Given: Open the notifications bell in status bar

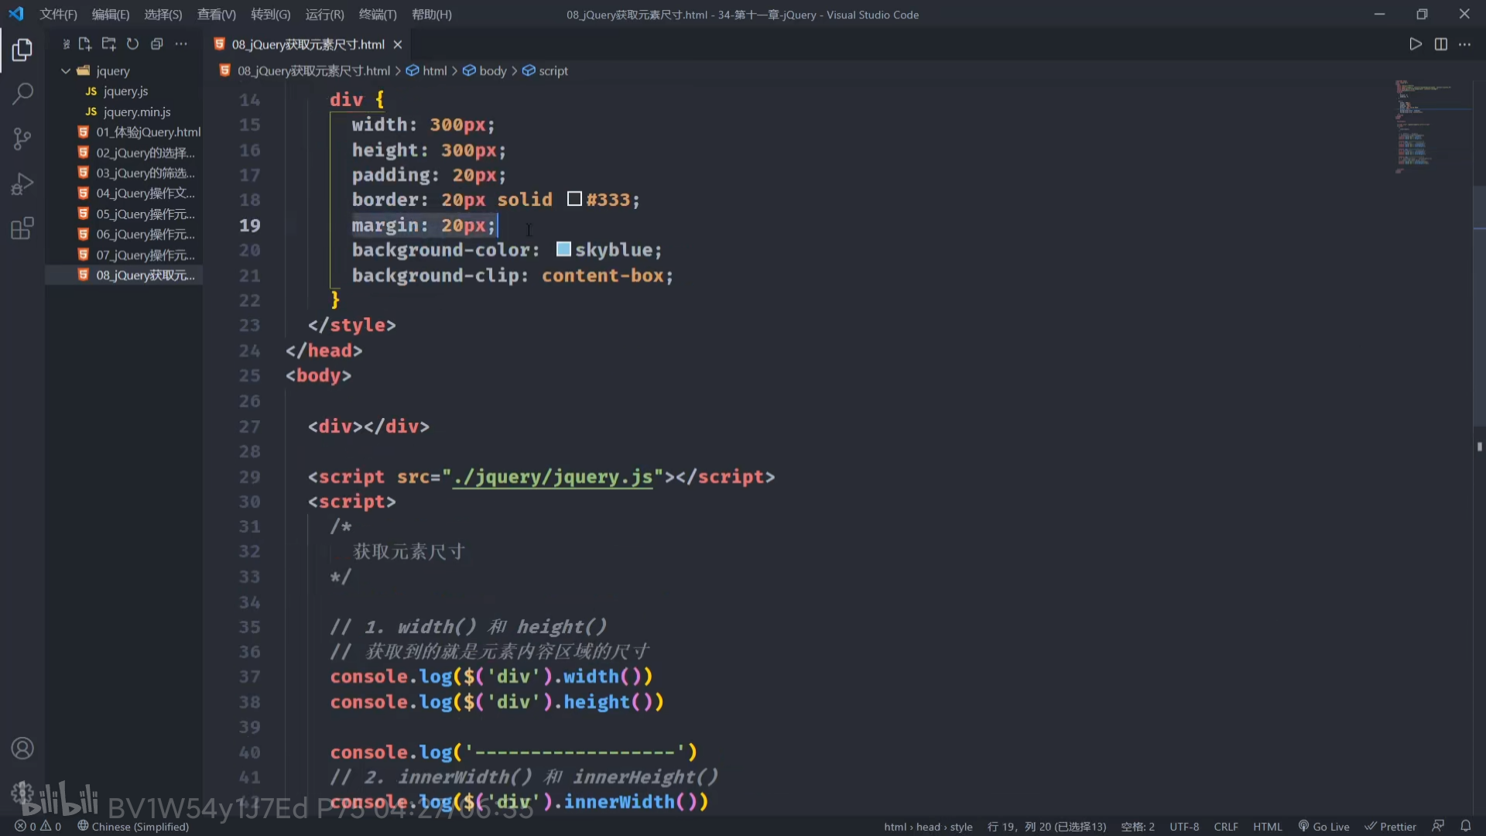Looking at the screenshot, I should pos(1465,826).
